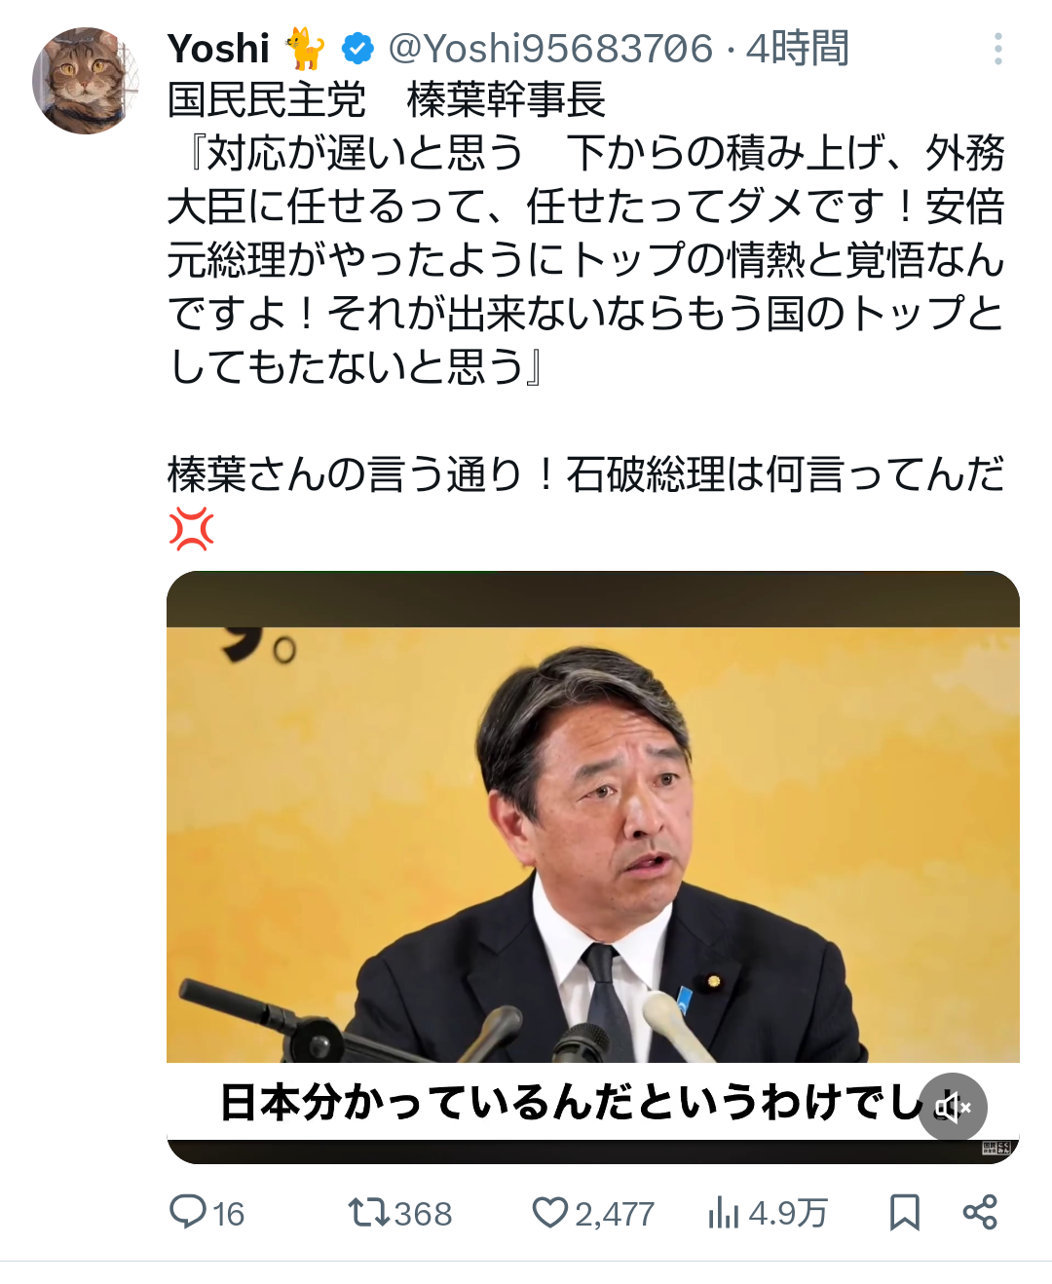1052x1284 pixels.
Task: Open Yoshi's cat profile avatar
Action: coord(86,81)
